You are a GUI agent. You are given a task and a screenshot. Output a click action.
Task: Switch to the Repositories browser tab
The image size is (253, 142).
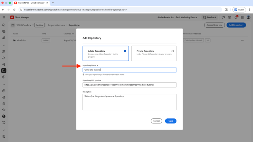31,3
